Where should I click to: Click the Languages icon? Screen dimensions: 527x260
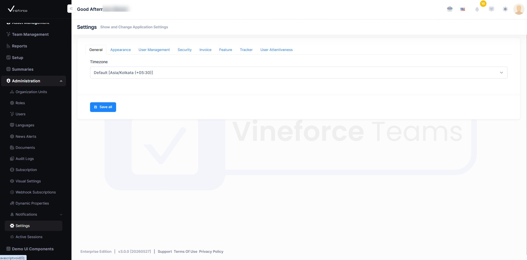click(12, 125)
